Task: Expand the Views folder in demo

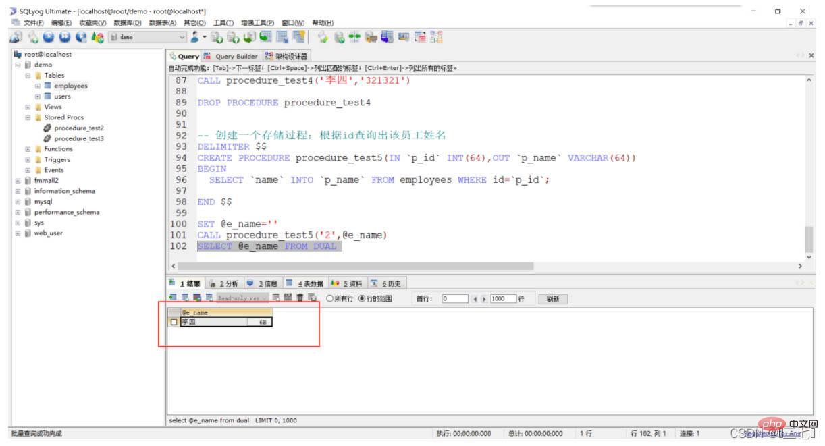Action: coord(28,107)
